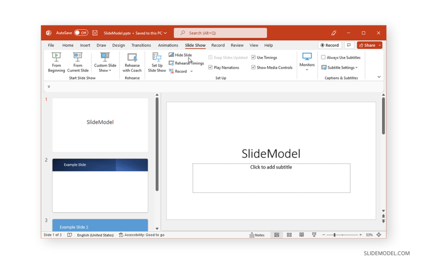Open Subtitle Settings dropdown
This screenshot has height=264, width=427.
(x=339, y=68)
